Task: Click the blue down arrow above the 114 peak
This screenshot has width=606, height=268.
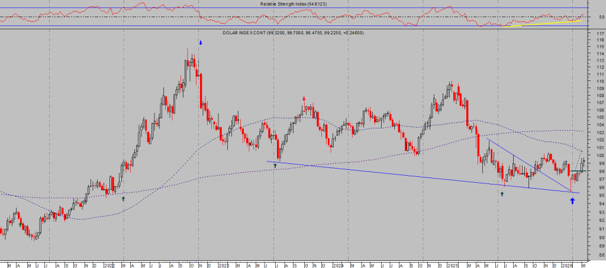Action: [201, 43]
